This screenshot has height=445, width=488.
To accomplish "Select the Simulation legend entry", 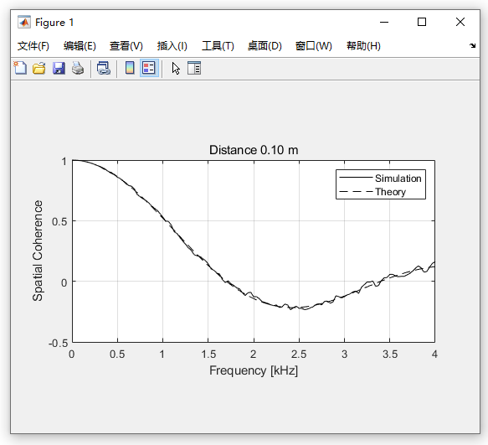I will (380, 178).
